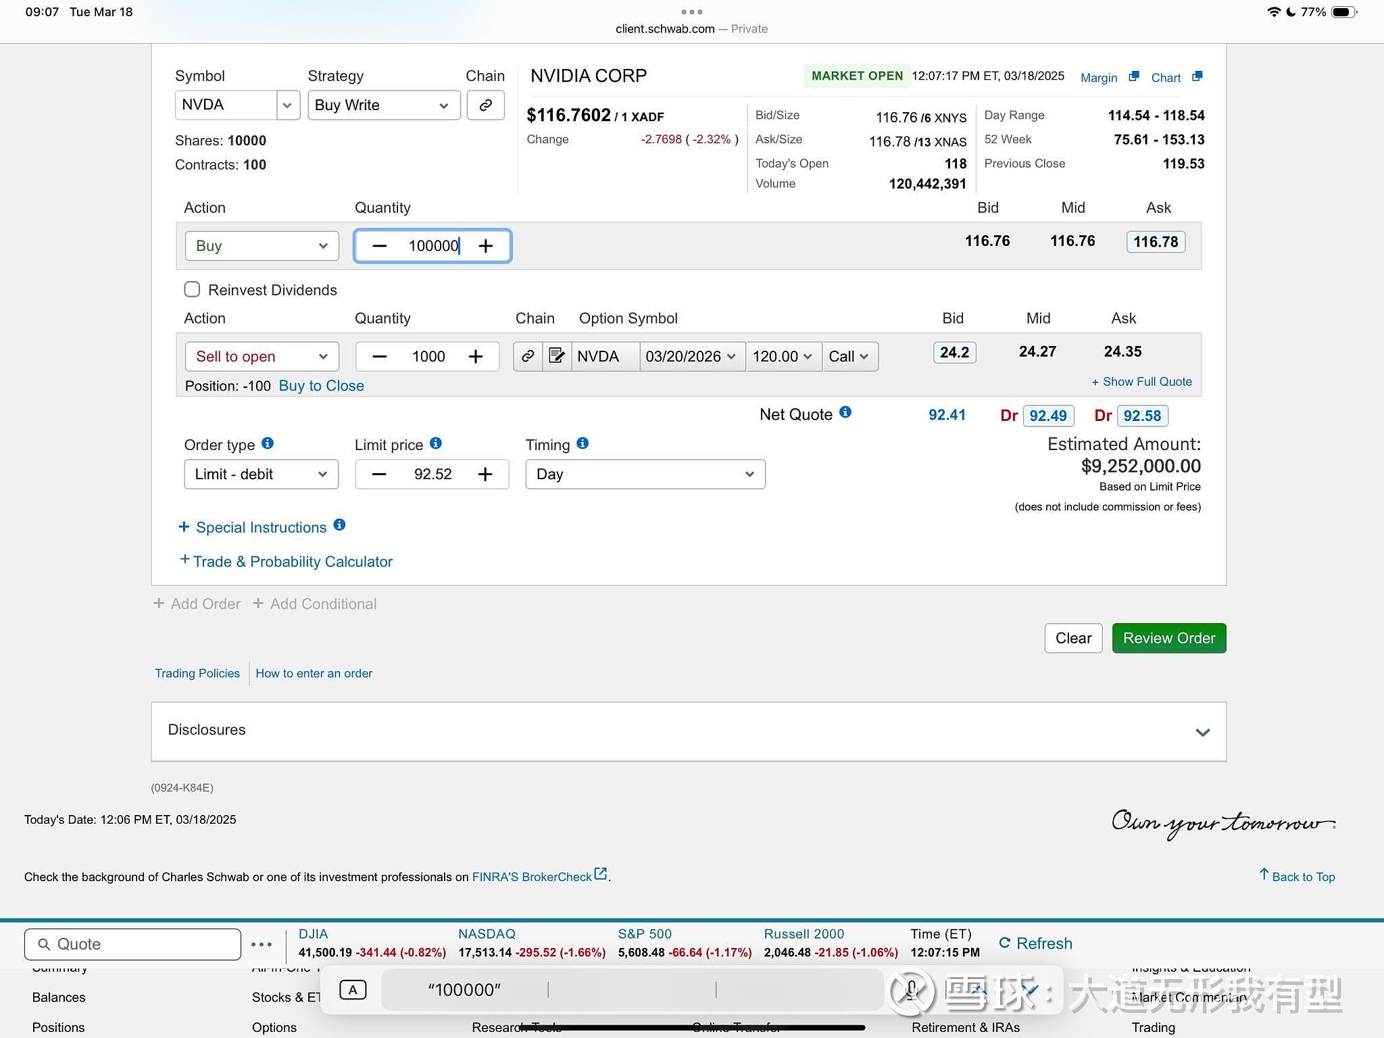Click option symbol edit icon
The image size is (1384, 1038).
point(557,356)
